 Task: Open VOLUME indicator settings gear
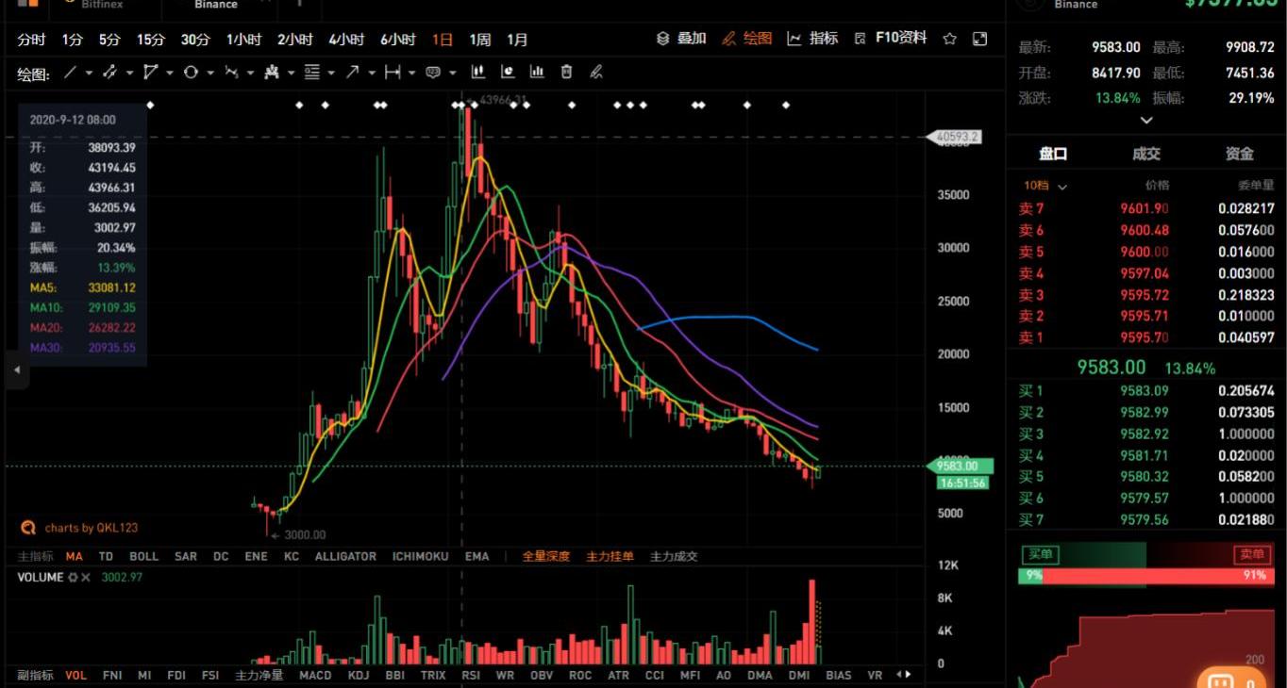point(73,578)
